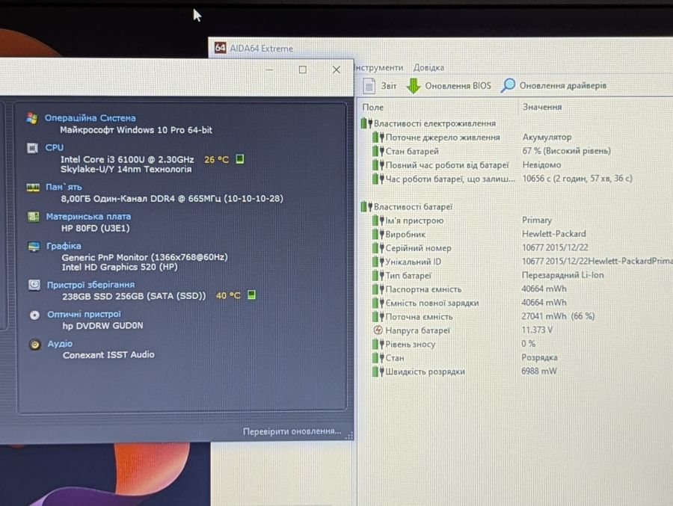Open the Аудіо section link
Viewport: 673px width, 506px height.
point(60,344)
